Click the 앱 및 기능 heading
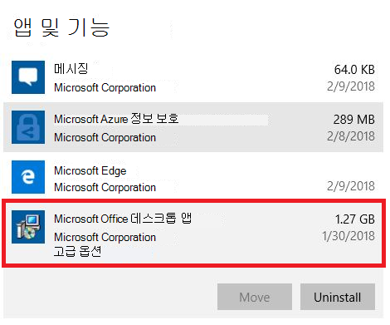Image resolution: width=390 pixels, height=325 pixels. 61,27
